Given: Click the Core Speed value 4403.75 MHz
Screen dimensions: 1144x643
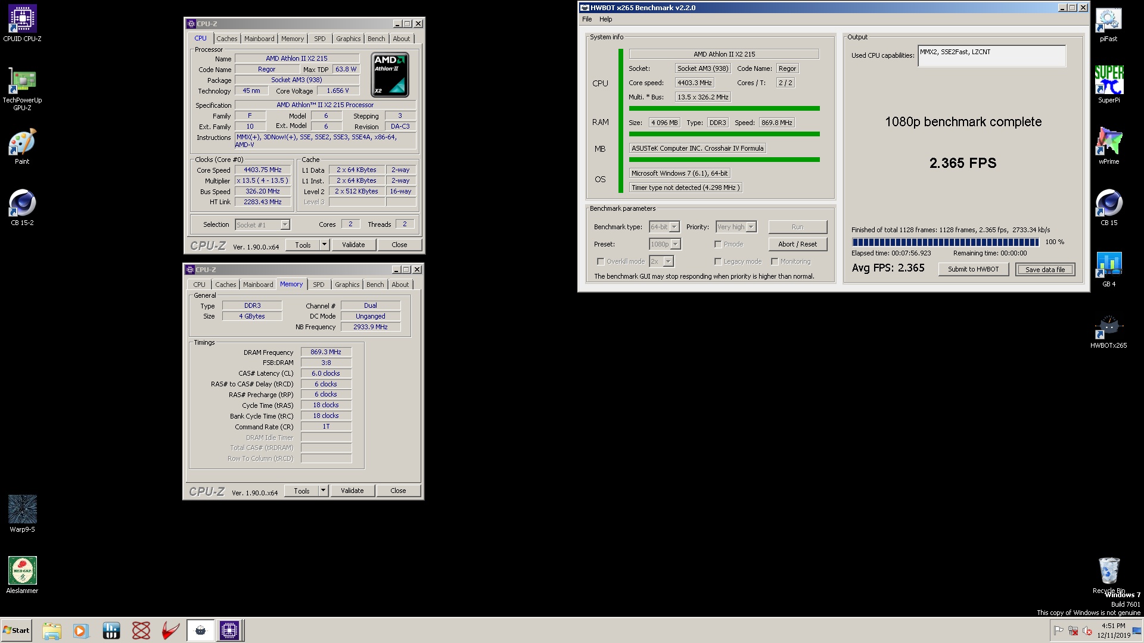Looking at the screenshot, I should (263, 170).
